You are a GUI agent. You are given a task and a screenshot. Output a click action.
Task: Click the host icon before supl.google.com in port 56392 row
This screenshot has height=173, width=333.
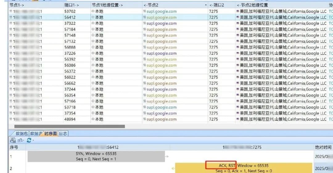coord(144,59)
